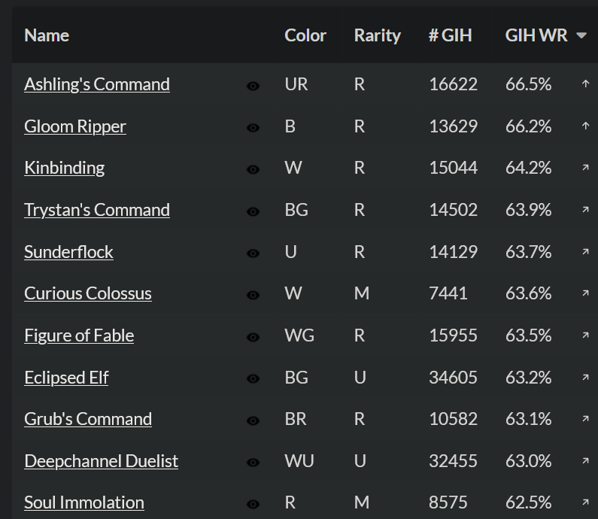Click the GIH WR sort descending arrow
Viewport: 598px width, 519px height.
(581, 35)
